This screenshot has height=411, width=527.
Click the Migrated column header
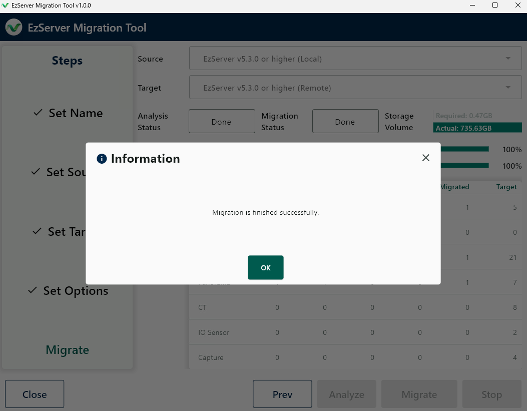[x=455, y=187]
